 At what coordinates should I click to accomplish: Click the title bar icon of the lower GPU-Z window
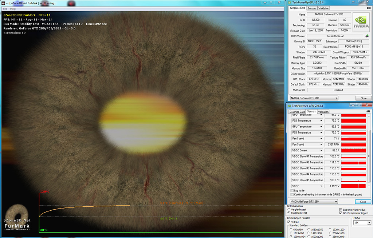[x=289, y=106]
